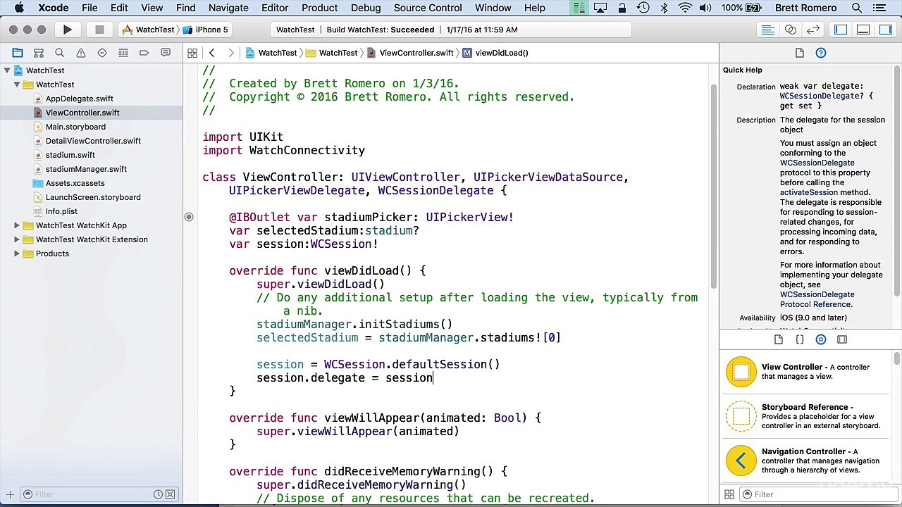Expand the Products group
Viewport: 902px width, 507px height.
tap(17, 254)
